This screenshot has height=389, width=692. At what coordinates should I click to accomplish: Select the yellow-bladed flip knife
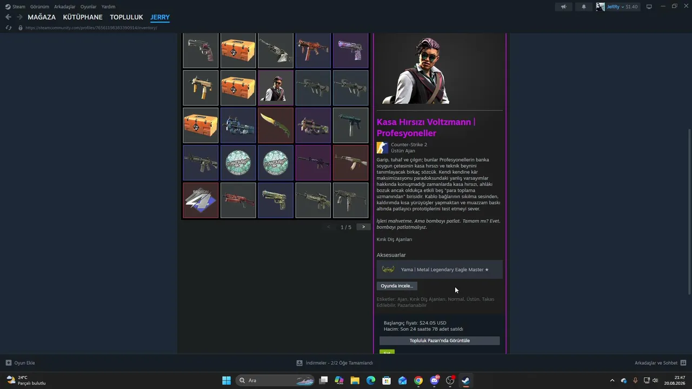point(276,125)
